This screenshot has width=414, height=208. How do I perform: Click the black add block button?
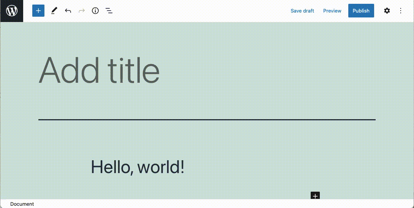click(x=315, y=196)
